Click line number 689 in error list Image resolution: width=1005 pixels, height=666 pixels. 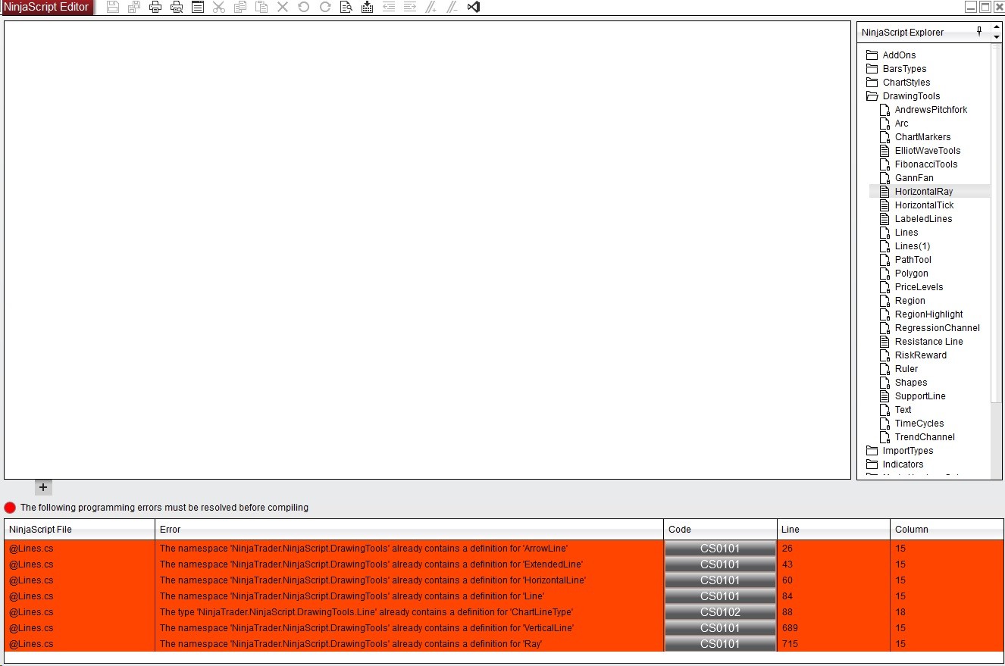tap(791, 628)
